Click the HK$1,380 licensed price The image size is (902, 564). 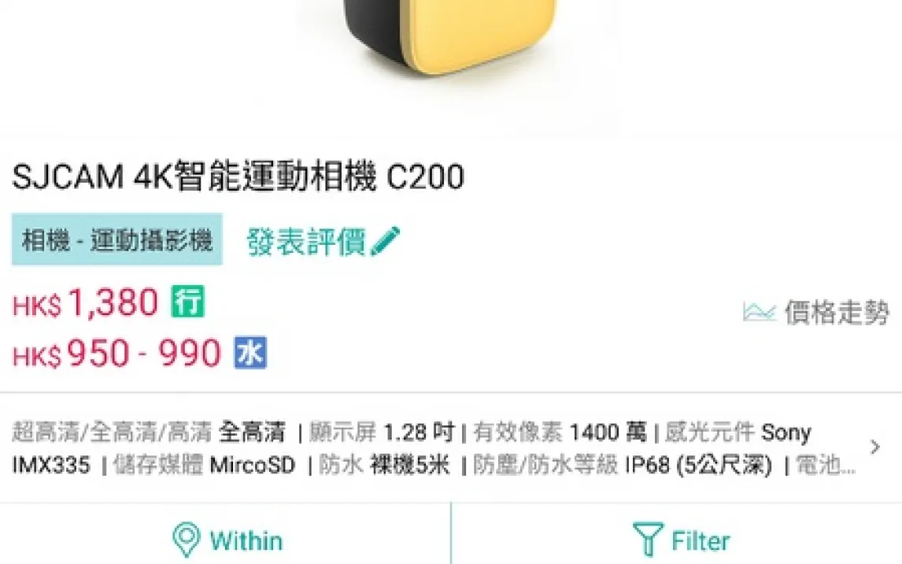click(85, 302)
